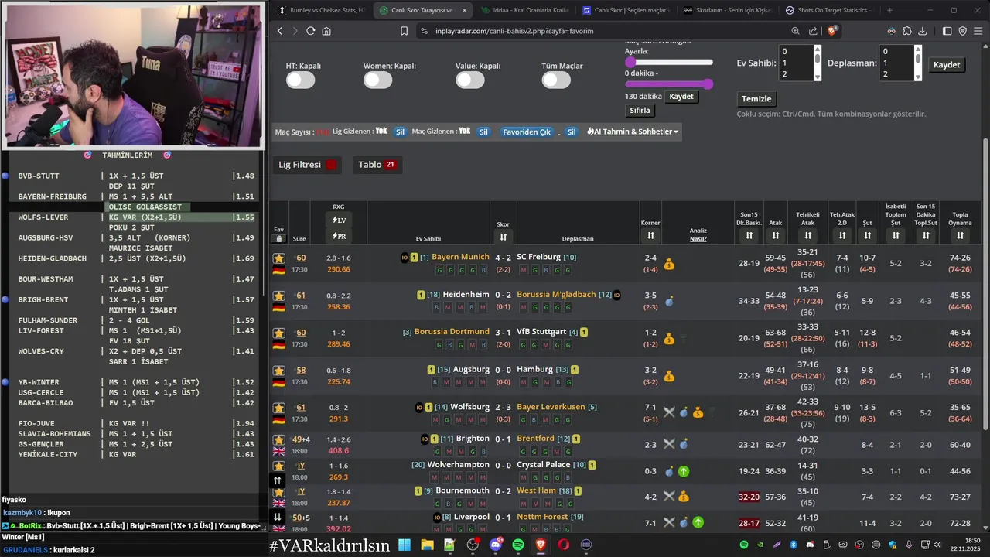
Task: Sort by the Skor column arrows
Action: click(503, 237)
